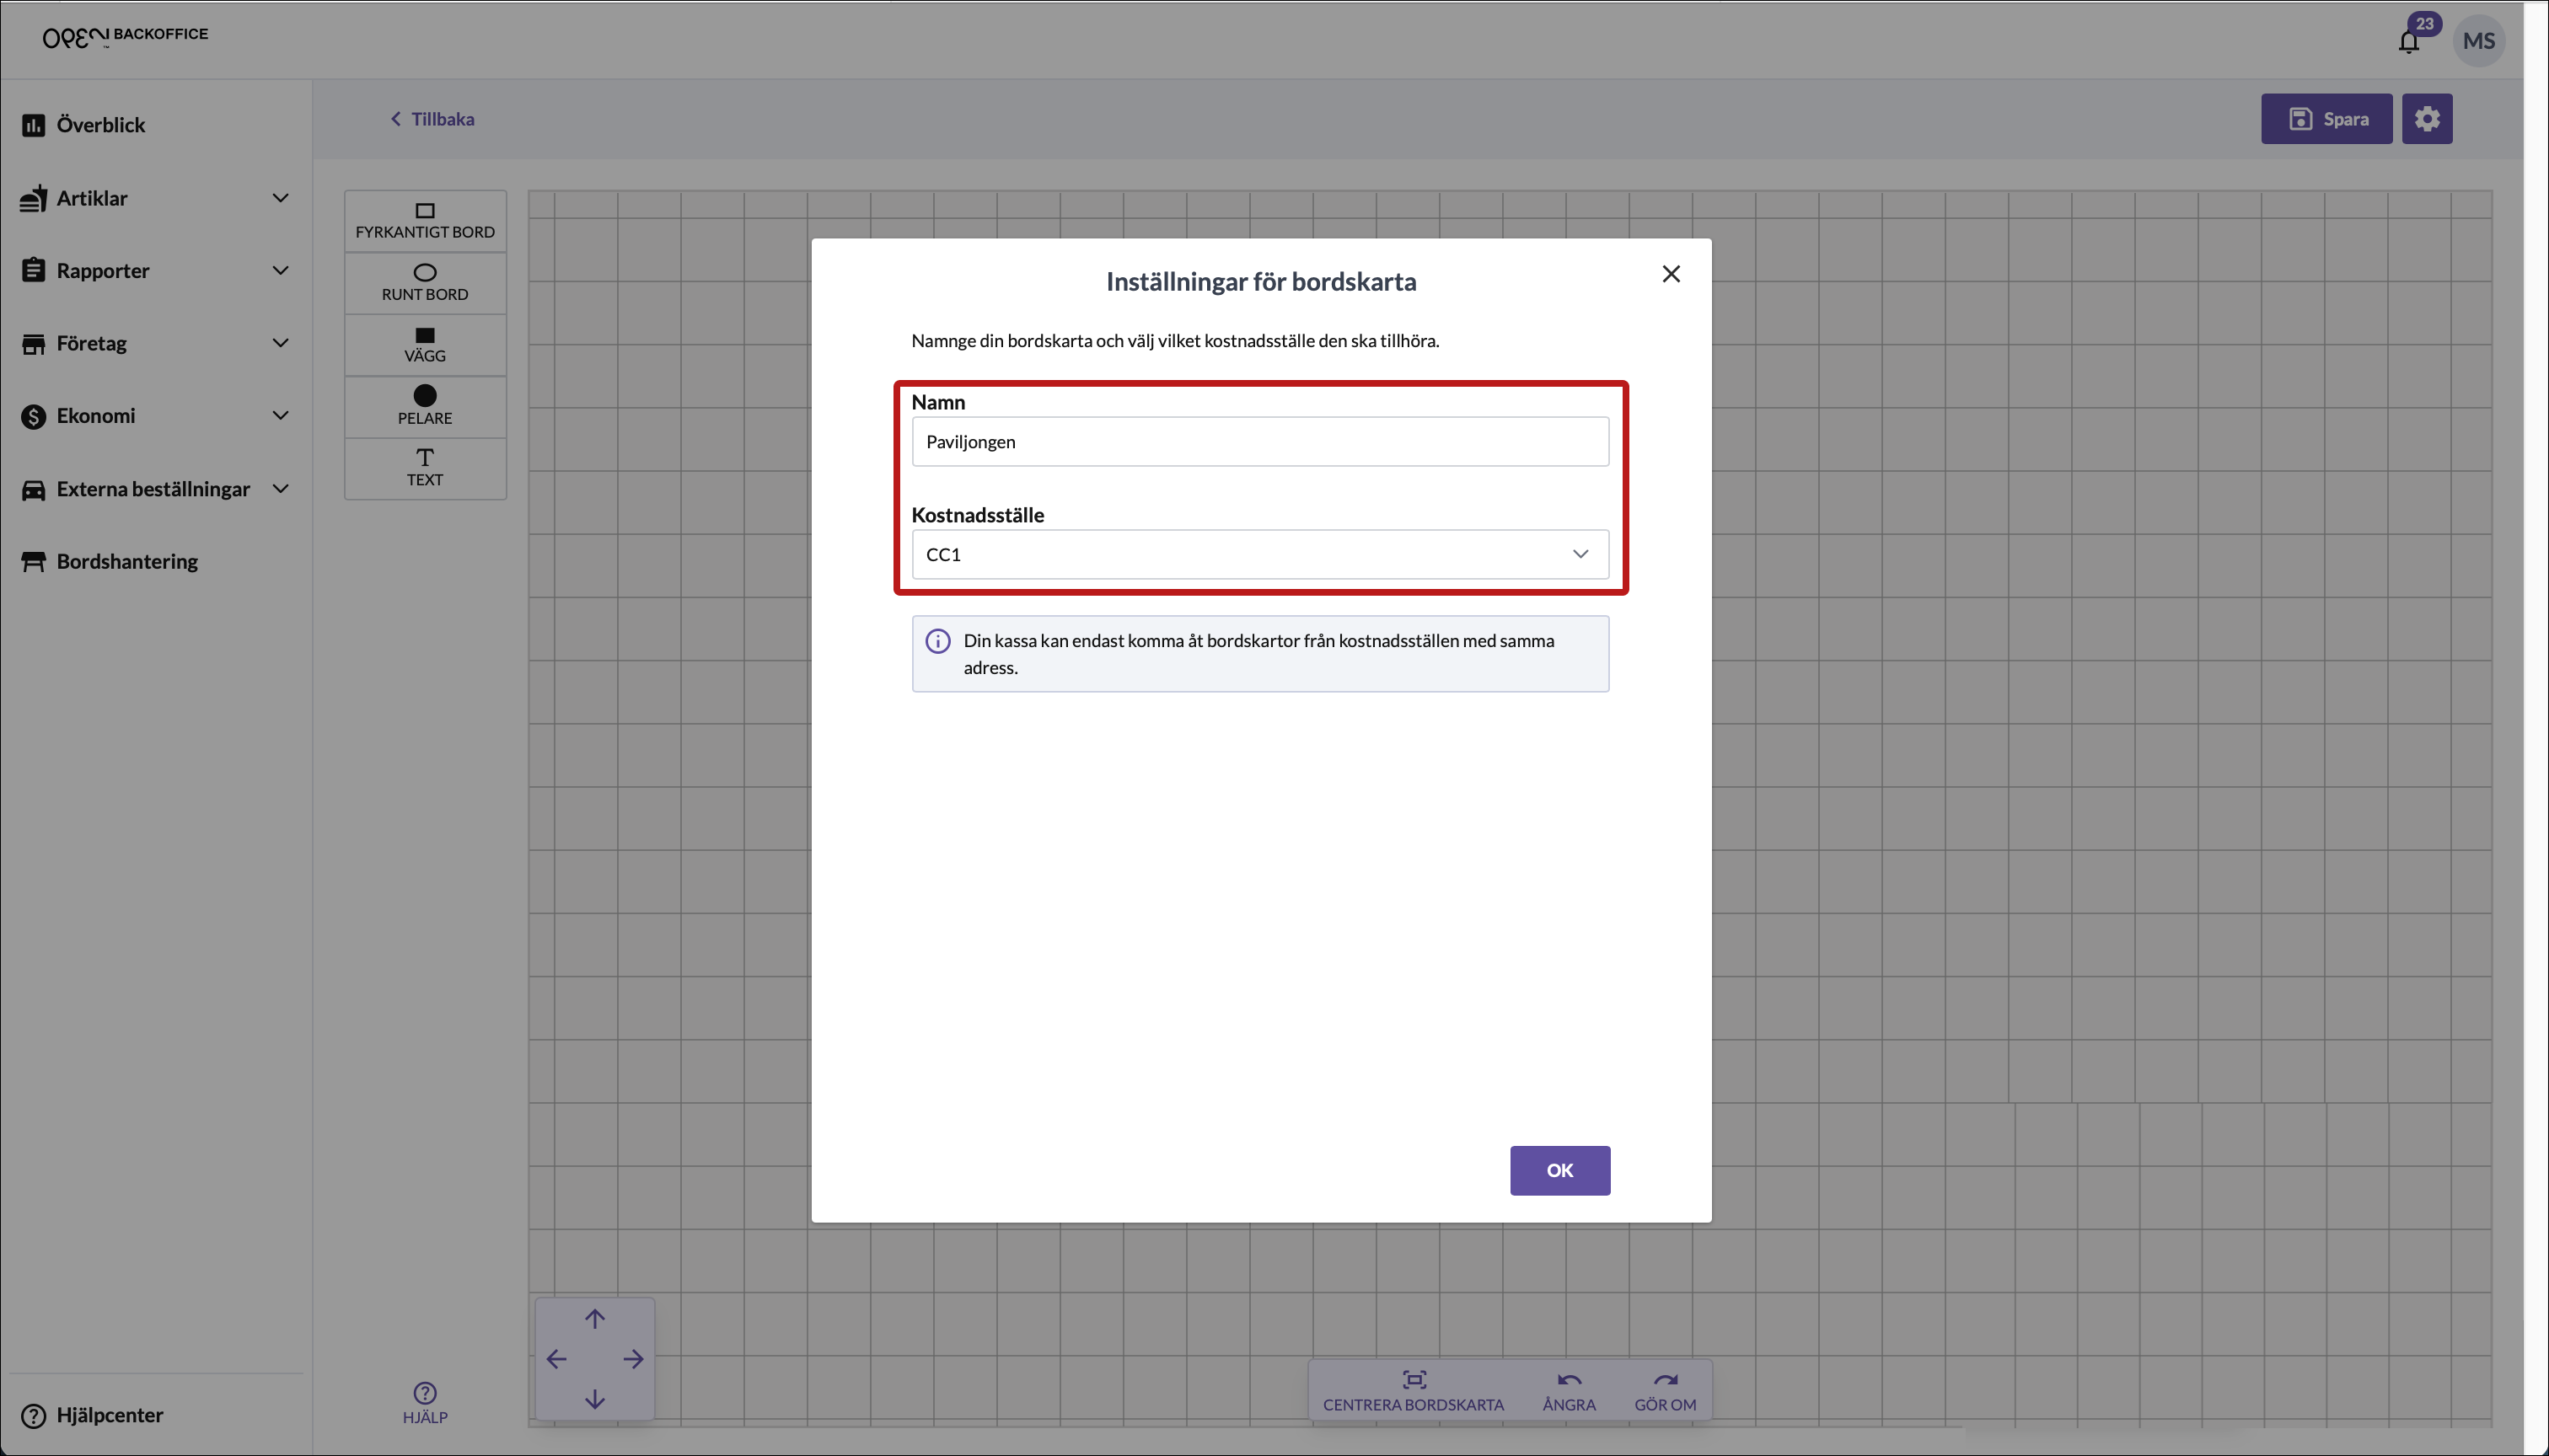This screenshot has height=1456, width=2549.
Task: Click the info icon in the notice
Action: 937,641
